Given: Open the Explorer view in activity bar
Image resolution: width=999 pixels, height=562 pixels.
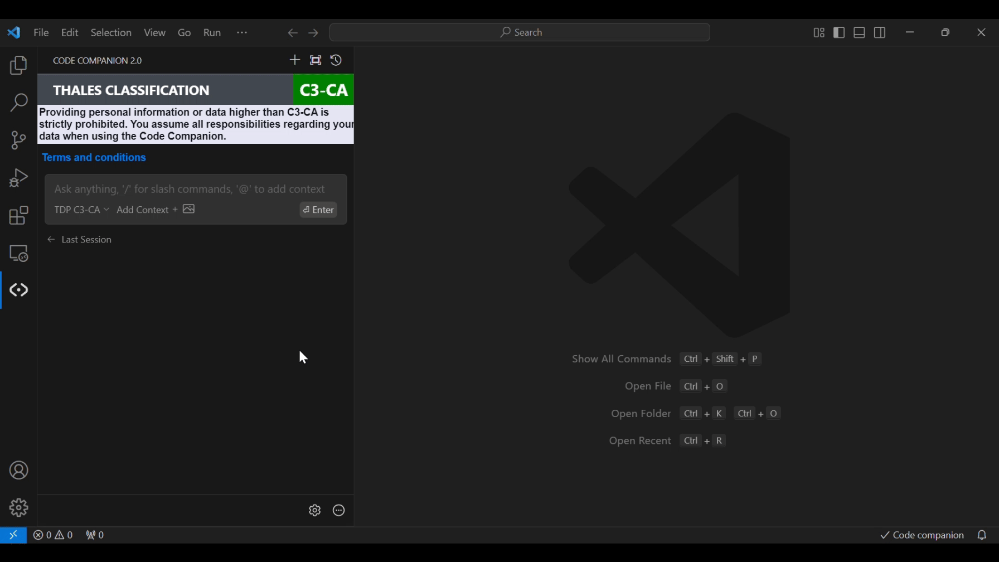Looking at the screenshot, I should 18,66.
